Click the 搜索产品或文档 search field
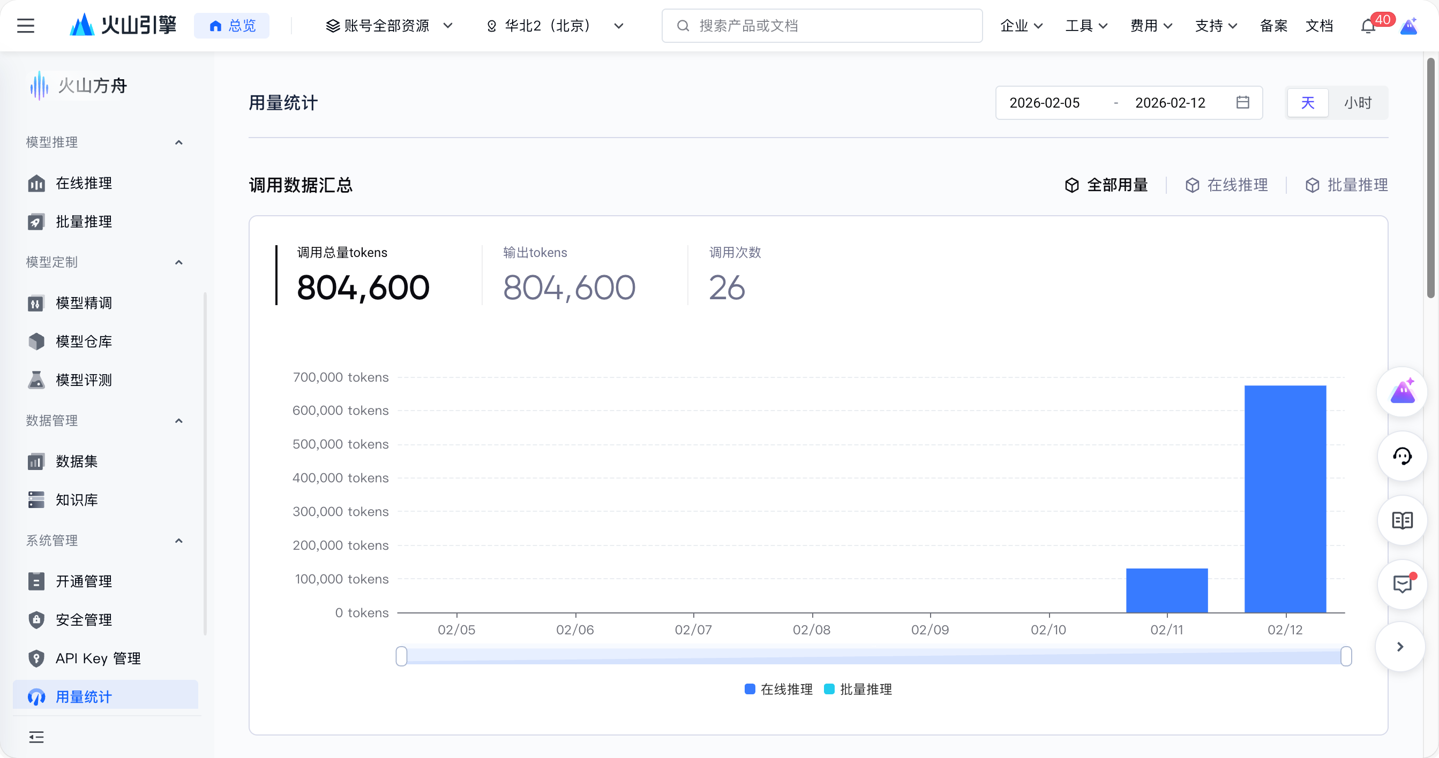This screenshot has height=758, width=1439. point(822,26)
